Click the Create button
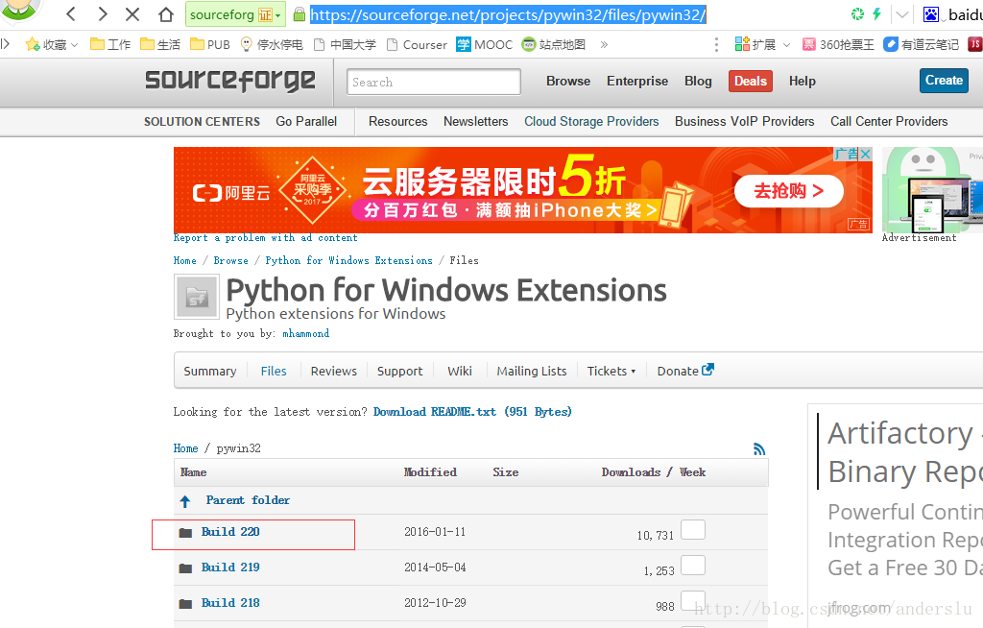Viewport: 983px width, 628px height. (x=944, y=81)
